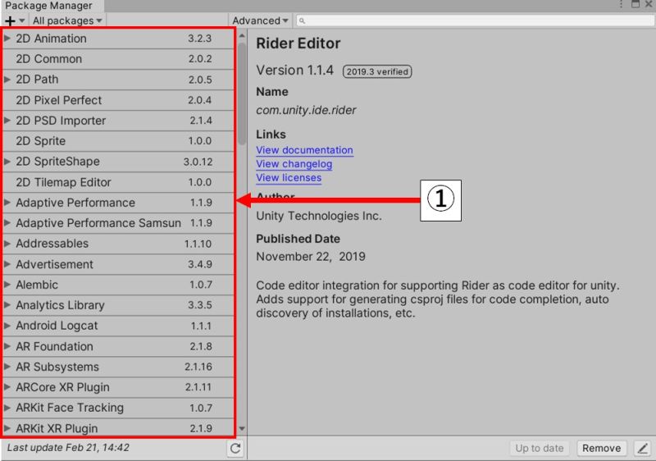The height and width of the screenshot is (461, 656).
Task: Click the Rider Editor title
Action: coord(298,43)
